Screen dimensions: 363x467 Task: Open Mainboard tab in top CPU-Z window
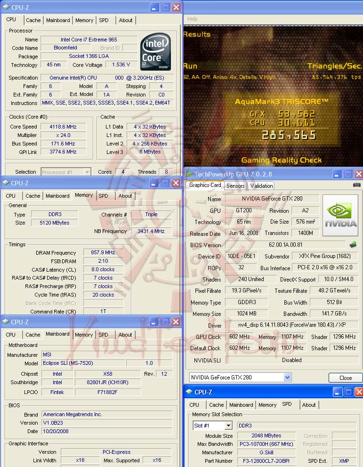point(58,20)
